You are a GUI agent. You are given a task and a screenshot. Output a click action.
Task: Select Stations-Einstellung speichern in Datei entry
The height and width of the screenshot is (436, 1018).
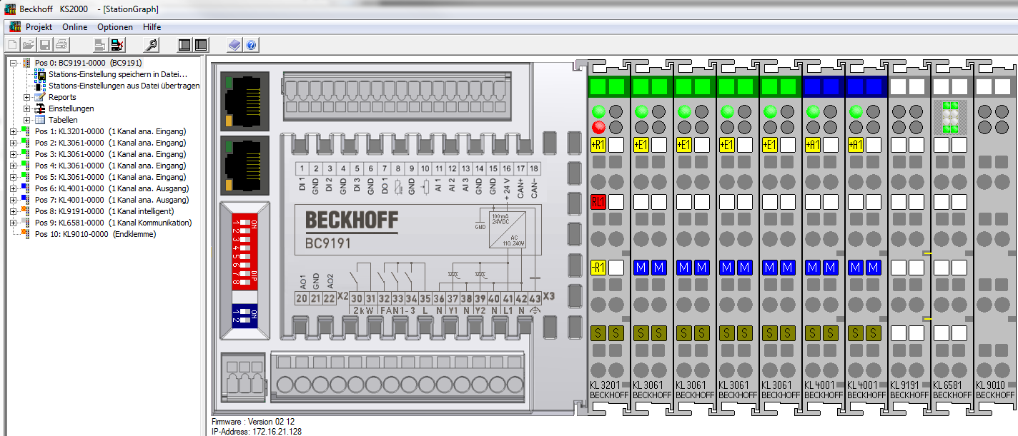[x=119, y=74]
